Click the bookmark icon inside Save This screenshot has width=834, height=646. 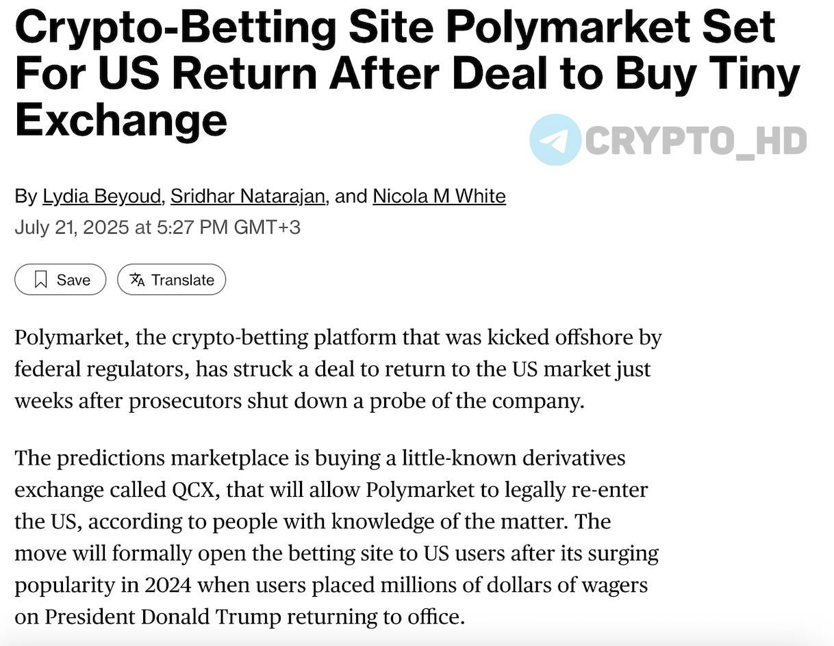[40, 279]
